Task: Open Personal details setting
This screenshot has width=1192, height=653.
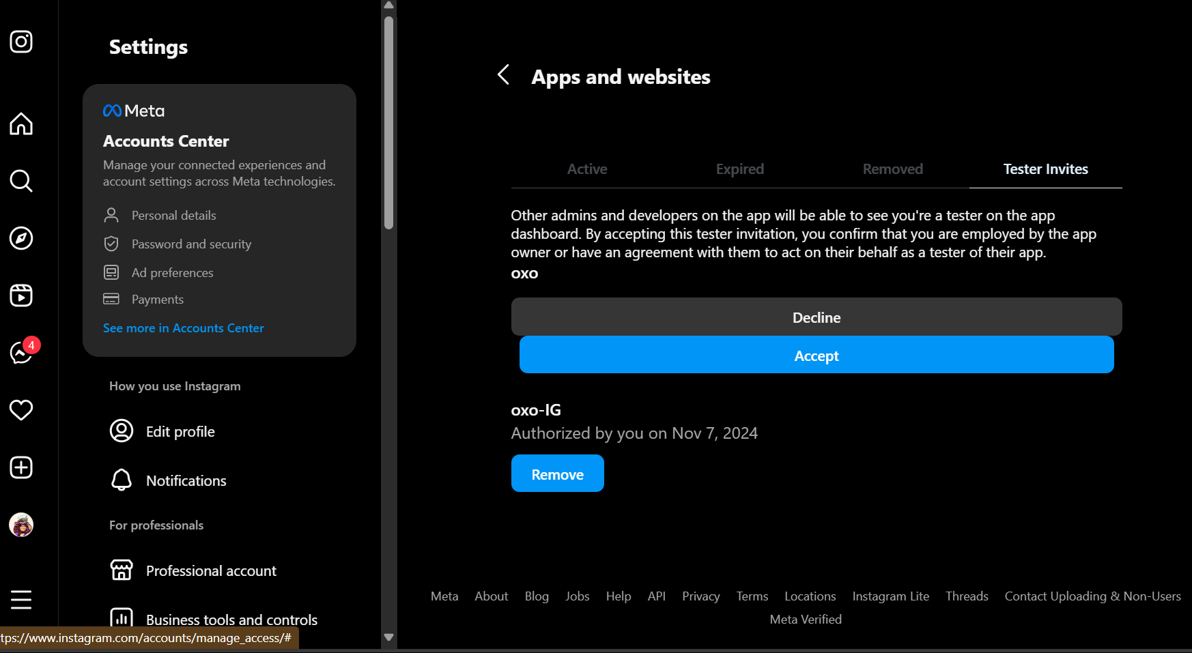Action: [174, 216]
